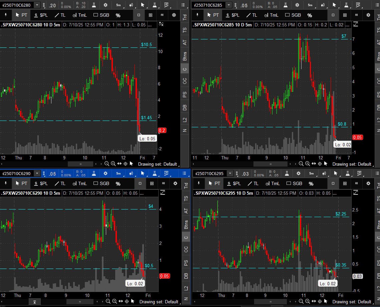Toggle pin drawing tool in C6280 toolbar
380x307 pixels.
(x=6, y=15)
